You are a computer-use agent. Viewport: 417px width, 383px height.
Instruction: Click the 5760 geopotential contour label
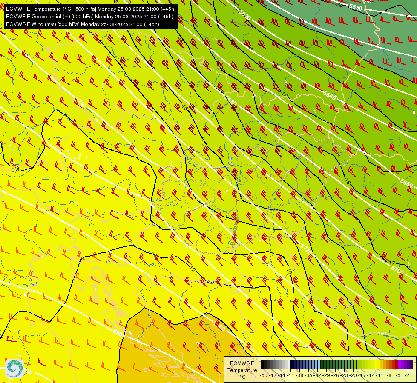(310, 348)
